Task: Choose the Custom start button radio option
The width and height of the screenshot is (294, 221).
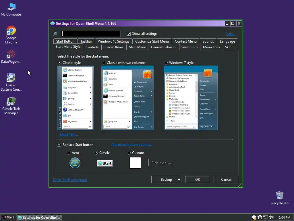Action: tap(129, 153)
